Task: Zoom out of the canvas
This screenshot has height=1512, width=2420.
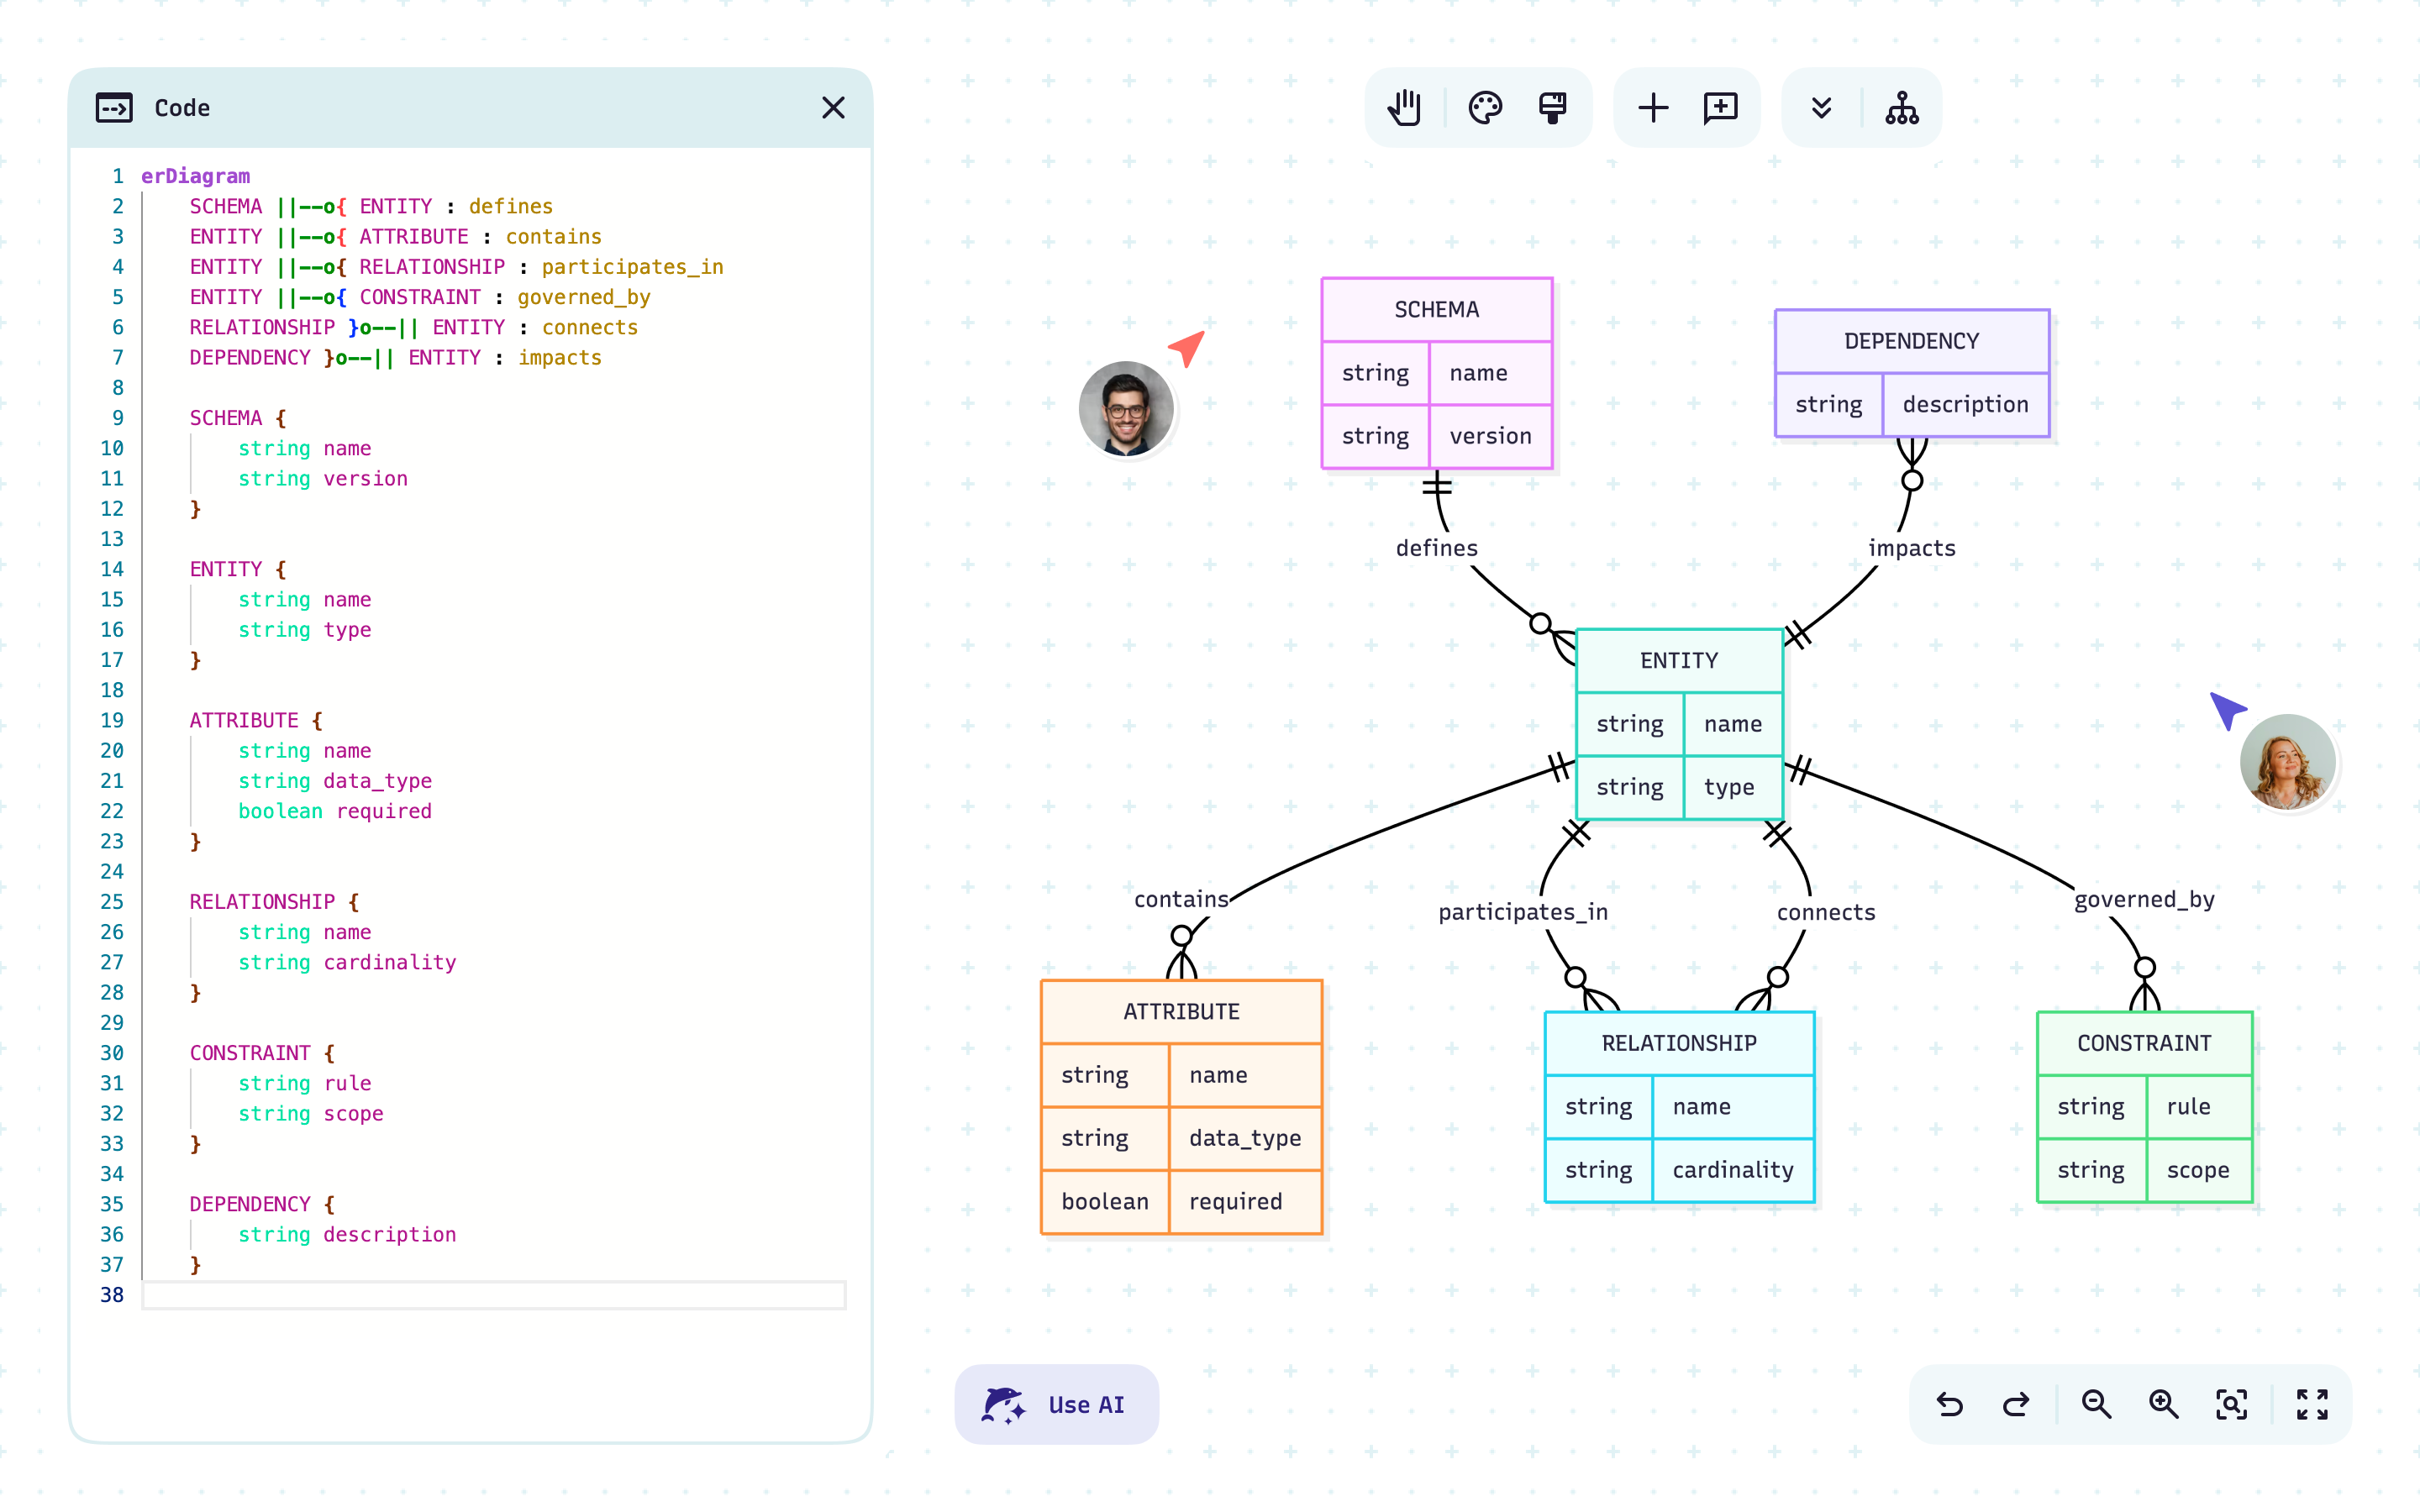Action: (2096, 1404)
